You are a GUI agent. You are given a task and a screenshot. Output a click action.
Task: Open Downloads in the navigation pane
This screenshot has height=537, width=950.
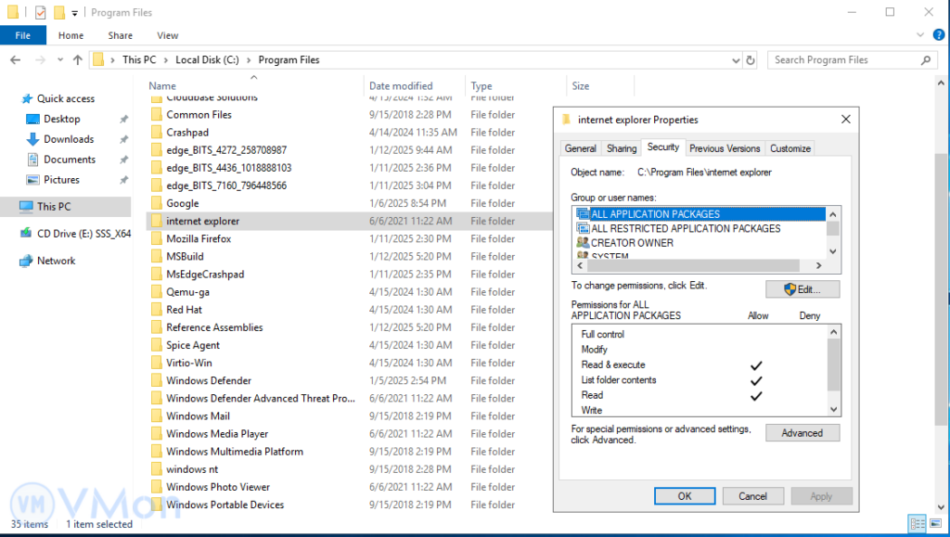tap(69, 139)
